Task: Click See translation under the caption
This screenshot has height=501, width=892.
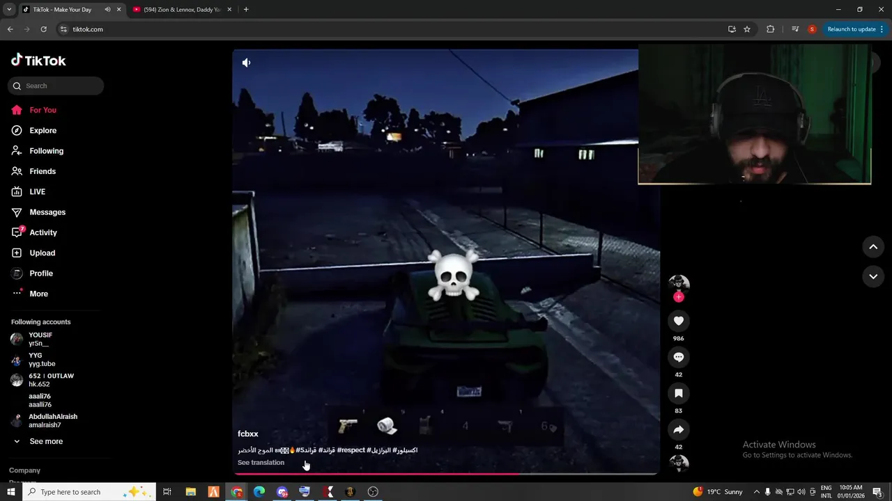Action: click(x=261, y=463)
